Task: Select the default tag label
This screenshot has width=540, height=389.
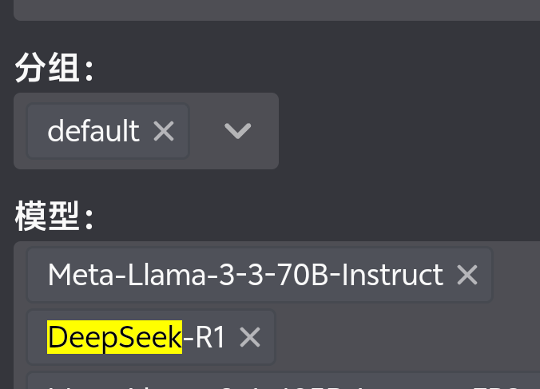Action: click(93, 131)
